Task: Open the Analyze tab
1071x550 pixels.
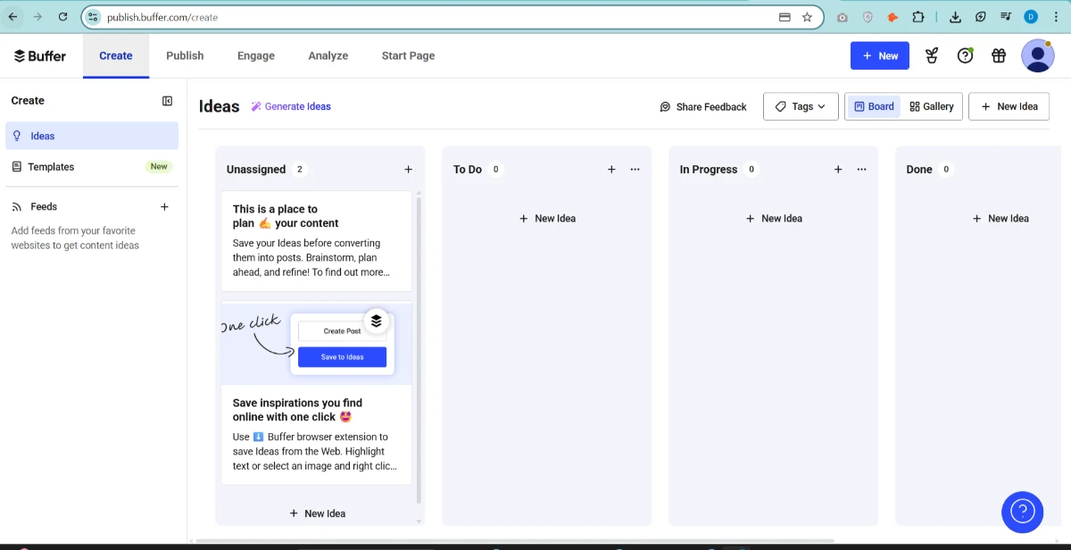Action: 328,55
